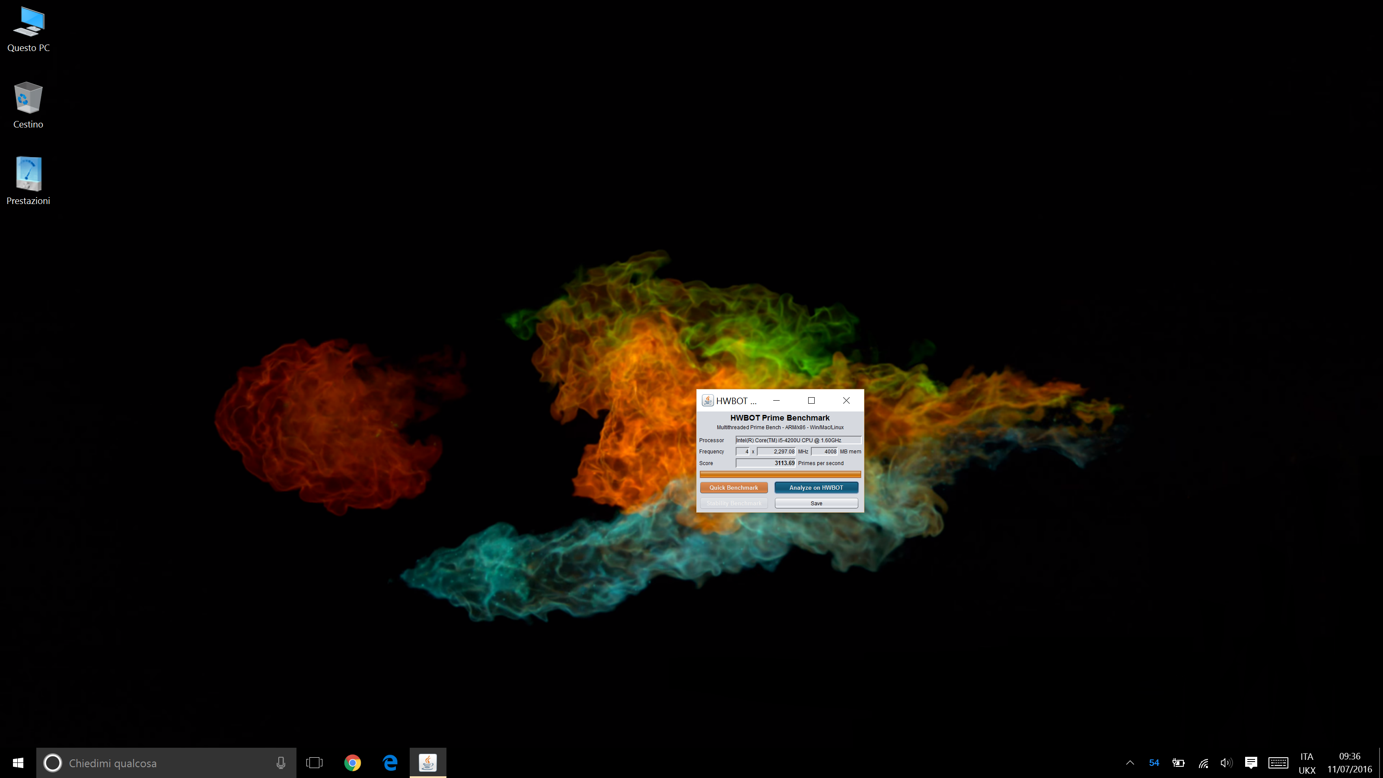The width and height of the screenshot is (1383, 778).
Task: Click the core count field showing 4
Action: click(742, 452)
